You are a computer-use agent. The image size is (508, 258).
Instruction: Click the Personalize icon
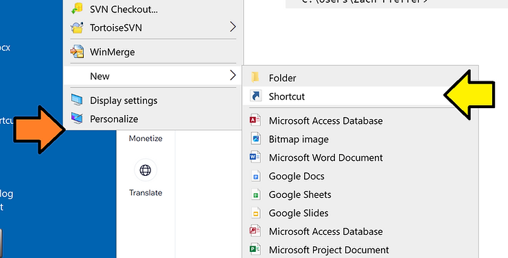(77, 119)
